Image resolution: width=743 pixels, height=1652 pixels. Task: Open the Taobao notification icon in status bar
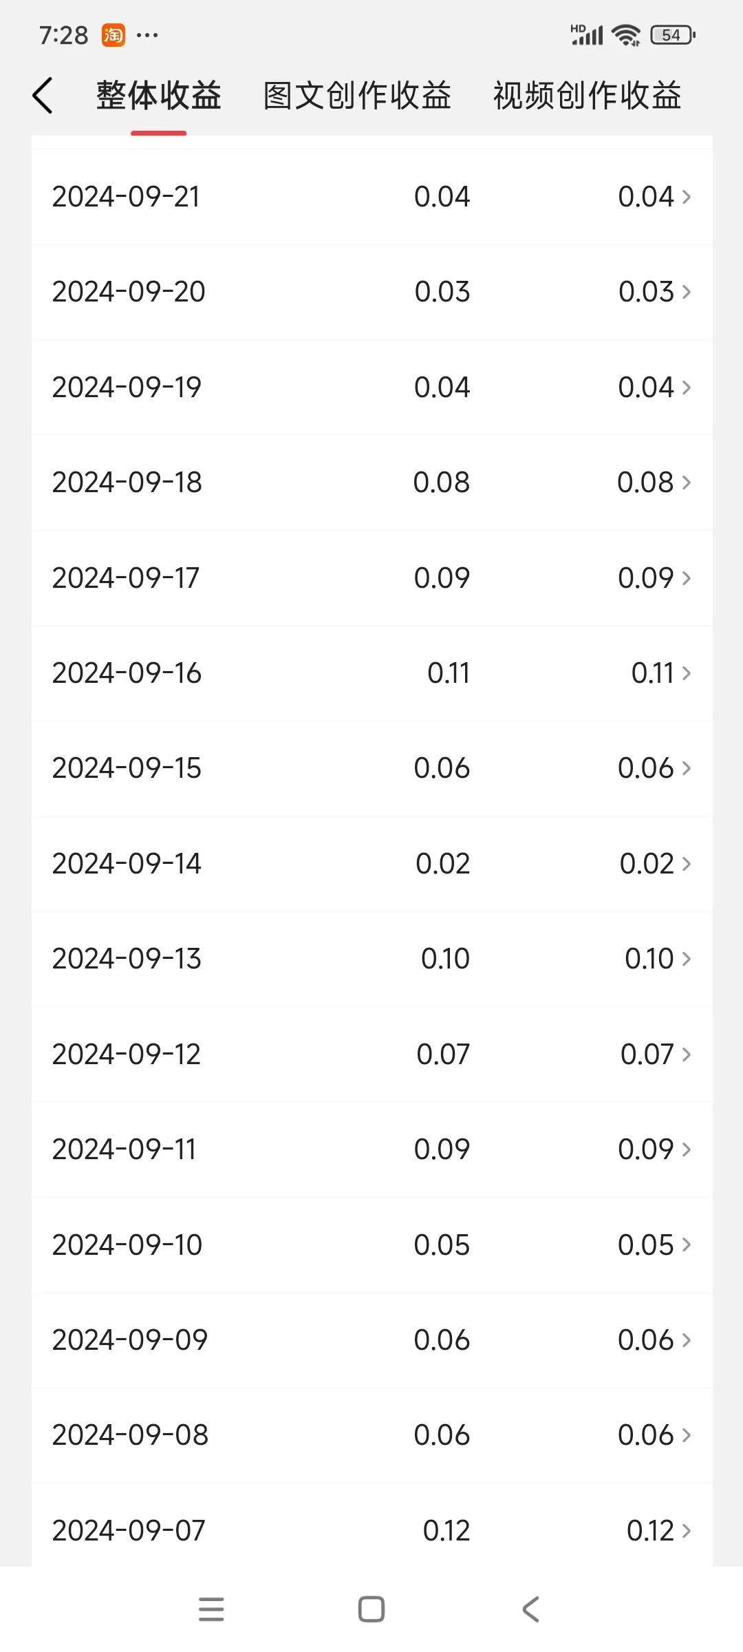pos(114,34)
